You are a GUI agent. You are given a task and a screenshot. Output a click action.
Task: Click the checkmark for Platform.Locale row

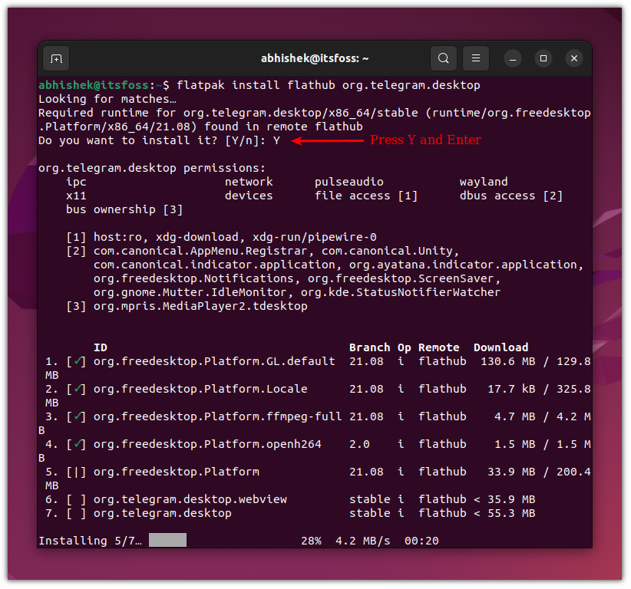pyautogui.click(x=76, y=389)
